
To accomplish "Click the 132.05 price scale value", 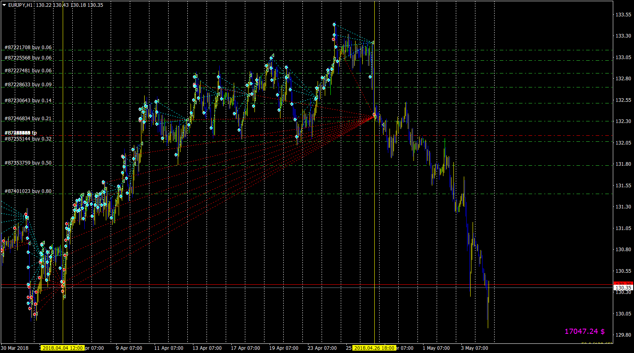I will (623, 143).
